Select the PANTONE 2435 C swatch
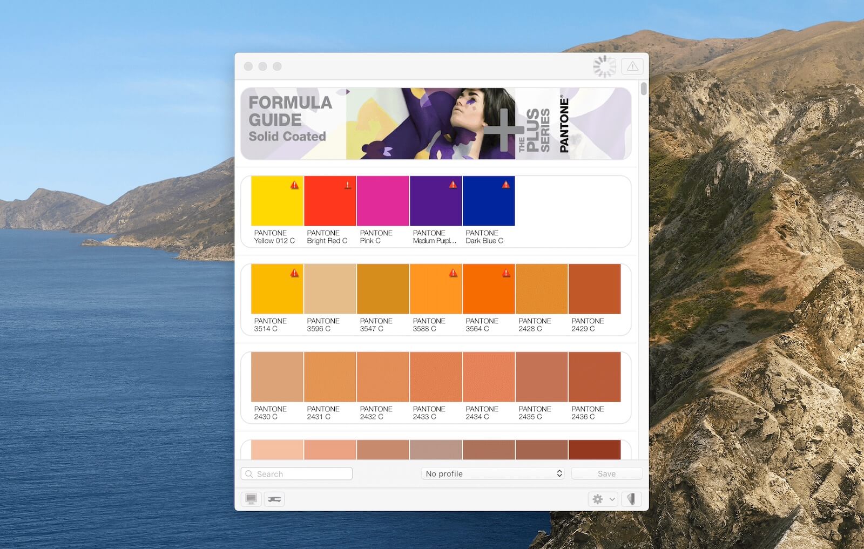864x549 pixels. click(x=542, y=377)
